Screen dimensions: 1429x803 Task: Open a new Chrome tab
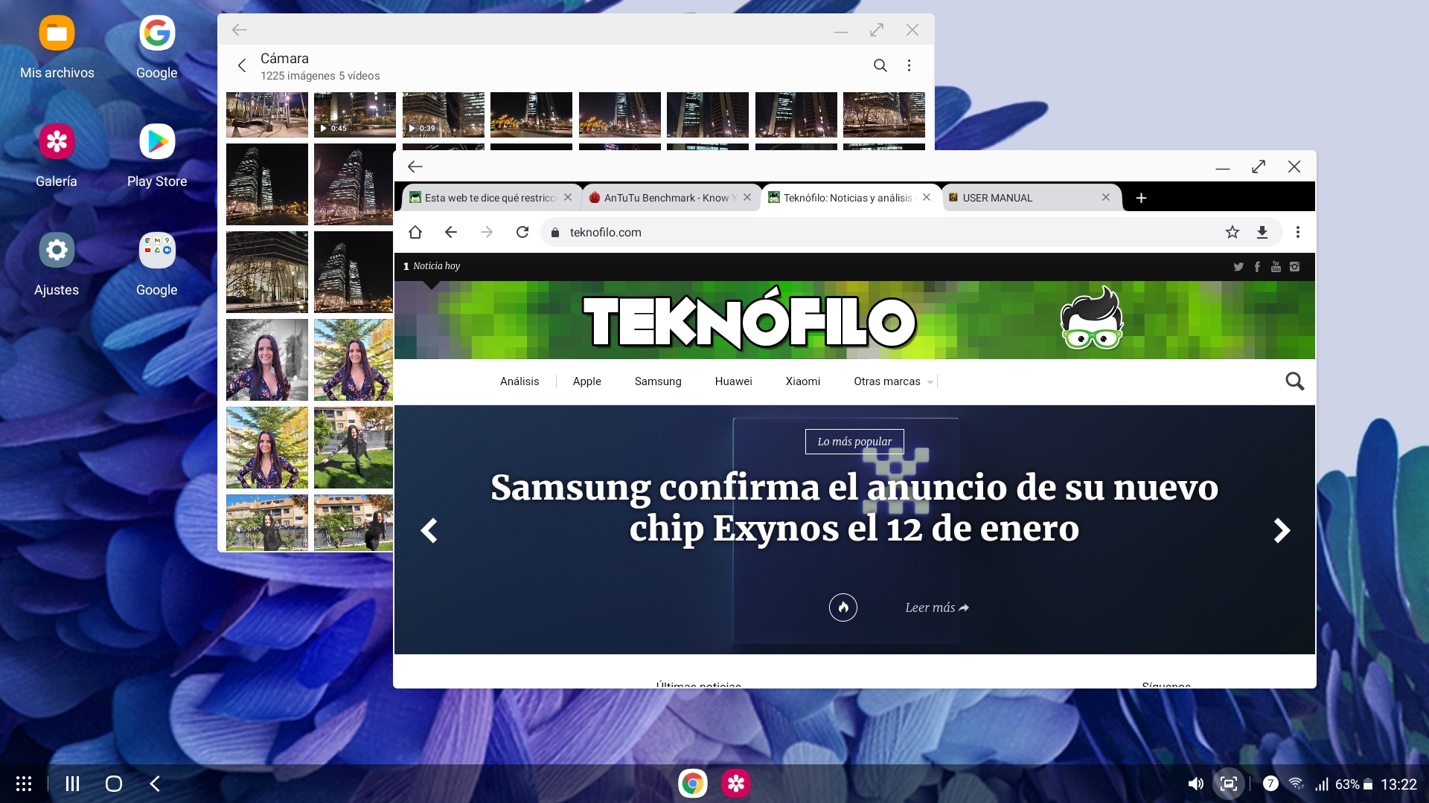coord(1141,198)
